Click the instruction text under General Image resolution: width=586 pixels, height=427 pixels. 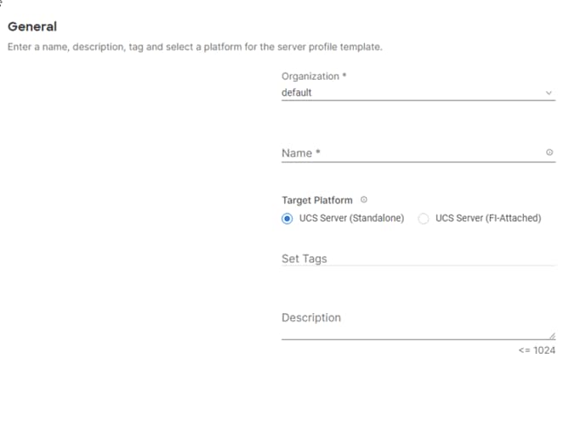(x=194, y=46)
